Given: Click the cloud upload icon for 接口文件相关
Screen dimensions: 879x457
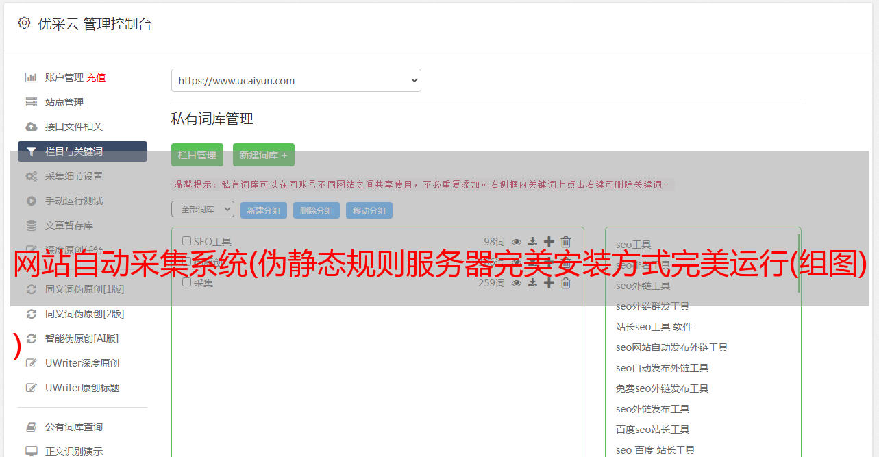Looking at the screenshot, I should (31, 127).
